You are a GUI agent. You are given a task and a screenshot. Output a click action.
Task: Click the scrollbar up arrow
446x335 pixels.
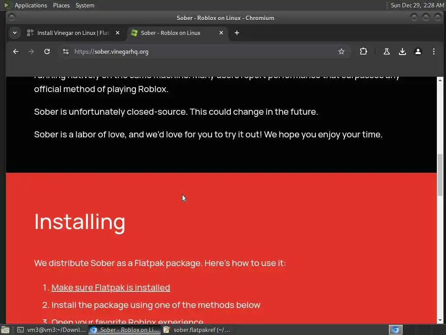click(440, 80)
